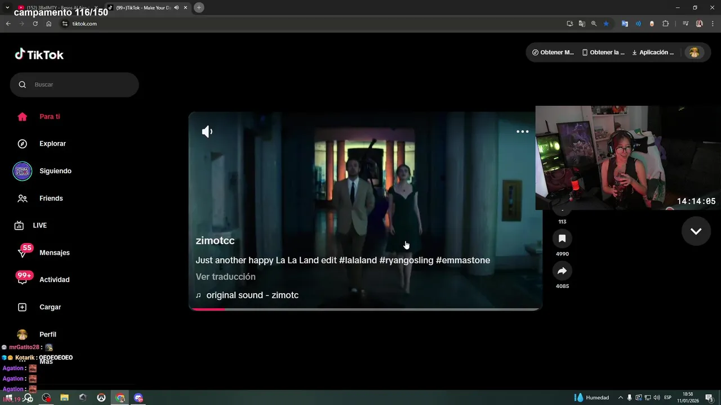The height and width of the screenshot is (405, 721).
Task: Open the Actividad notifications
Action: click(54, 280)
